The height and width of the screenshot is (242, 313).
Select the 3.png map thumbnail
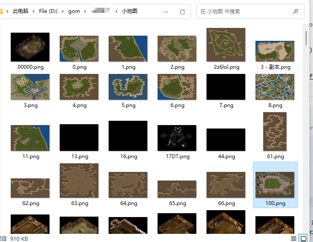(30, 87)
